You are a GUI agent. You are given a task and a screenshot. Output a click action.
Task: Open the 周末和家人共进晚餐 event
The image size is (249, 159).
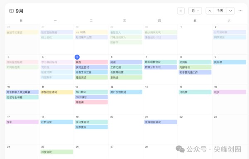click(22, 92)
